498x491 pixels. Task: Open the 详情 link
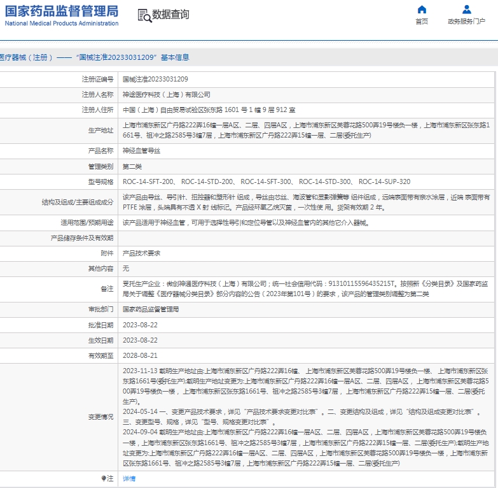[x=129, y=478]
